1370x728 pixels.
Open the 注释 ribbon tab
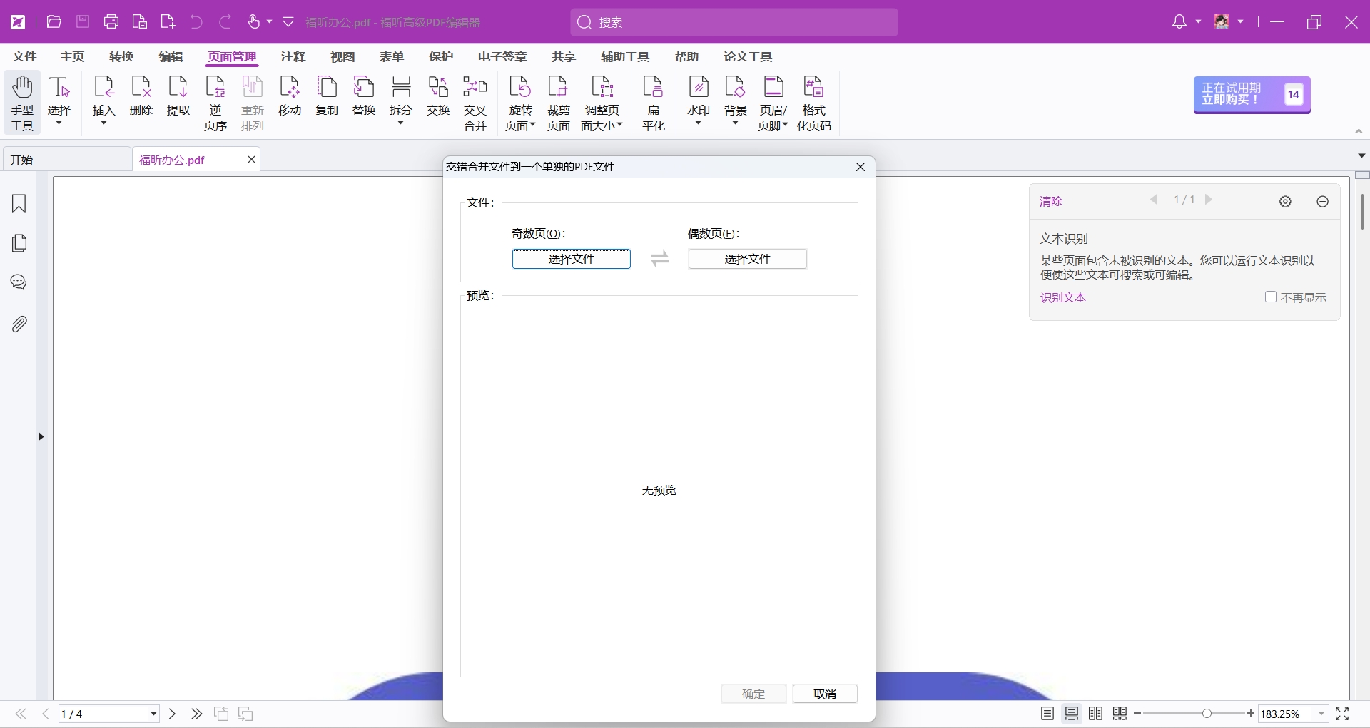(x=293, y=56)
